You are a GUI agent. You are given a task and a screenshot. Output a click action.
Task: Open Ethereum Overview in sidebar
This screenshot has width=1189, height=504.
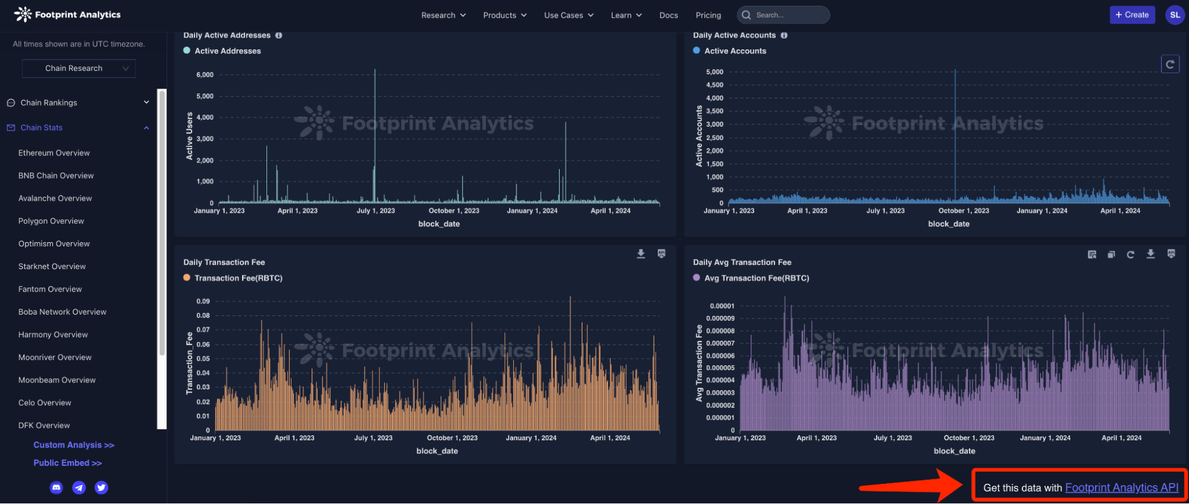(54, 153)
